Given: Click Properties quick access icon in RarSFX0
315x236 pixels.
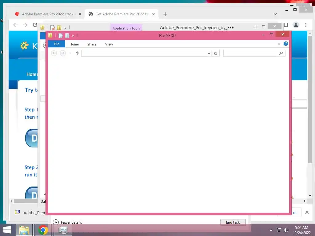Looking at the screenshot, I should pyautogui.click(x=61, y=36).
